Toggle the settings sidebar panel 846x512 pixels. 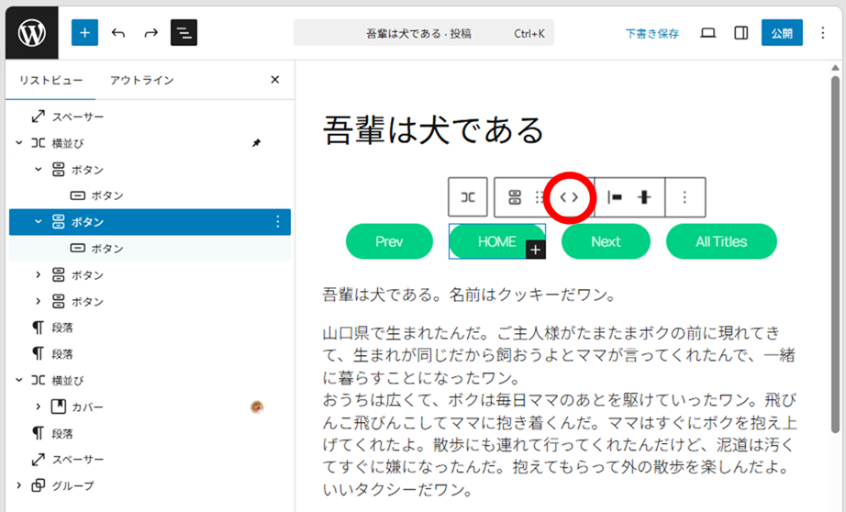tap(740, 33)
